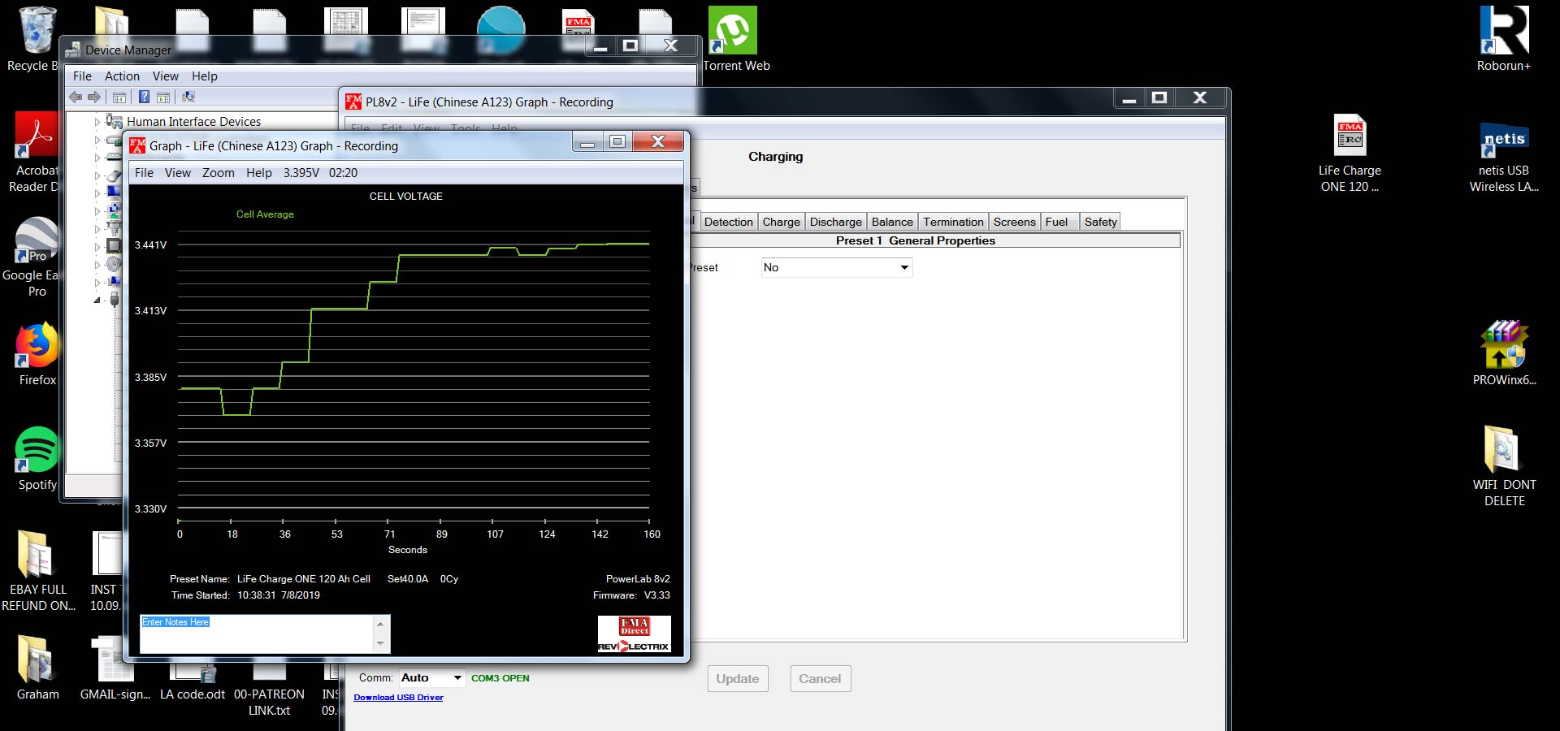This screenshot has width=1560, height=731.
Task: Open the Zoom menu in Graph window
Action: [x=218, y=173]
